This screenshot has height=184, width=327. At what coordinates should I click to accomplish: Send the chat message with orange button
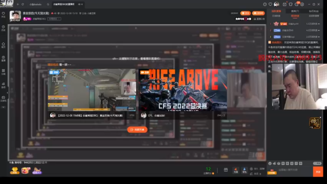click(x=318, y=172)
